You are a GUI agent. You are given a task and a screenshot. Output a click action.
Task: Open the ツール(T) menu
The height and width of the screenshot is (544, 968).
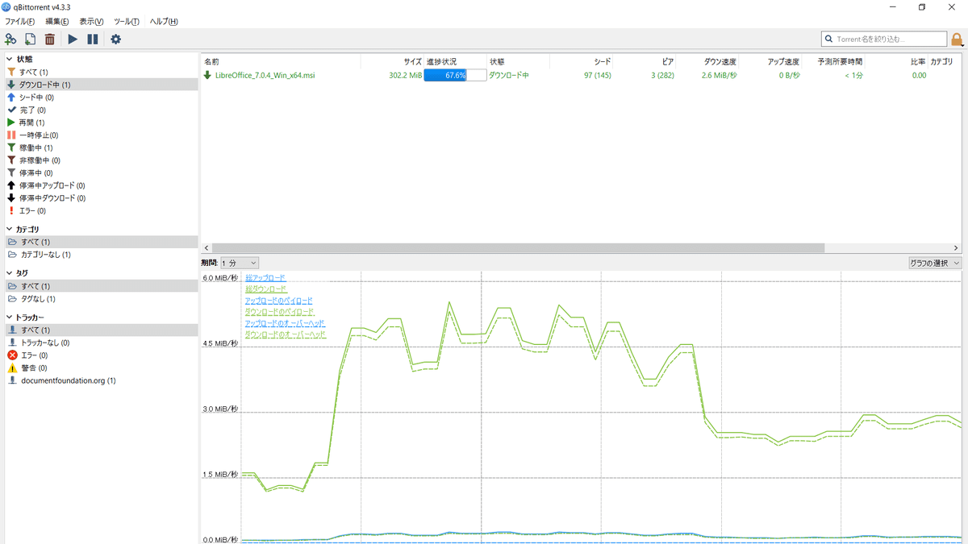[126, 22]
